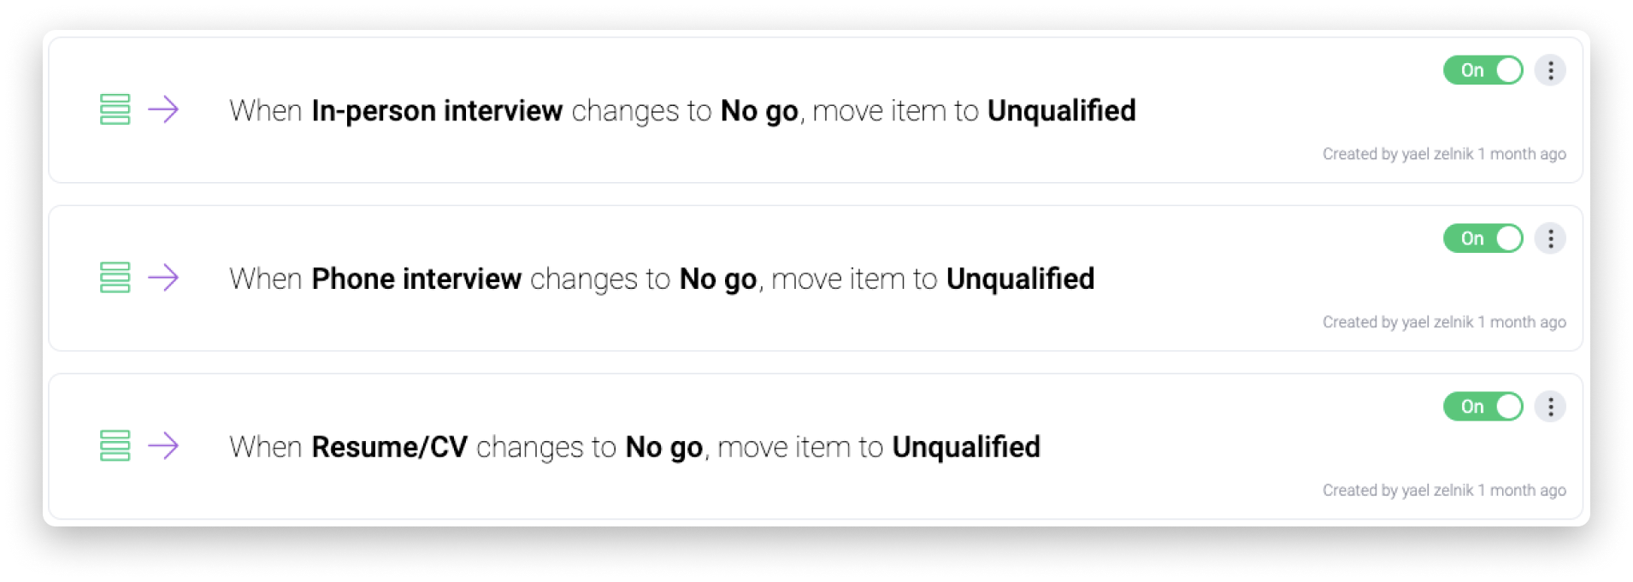Select the Phone interview column field
The height and width of the screenshot is (582, 1633).
click(416, 279)
